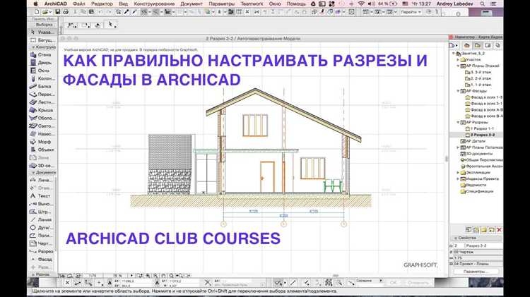Viewport: 530px width, 297px height.
Task: Collapse the Конструирование toolbox section
Action: click(33, 47)
